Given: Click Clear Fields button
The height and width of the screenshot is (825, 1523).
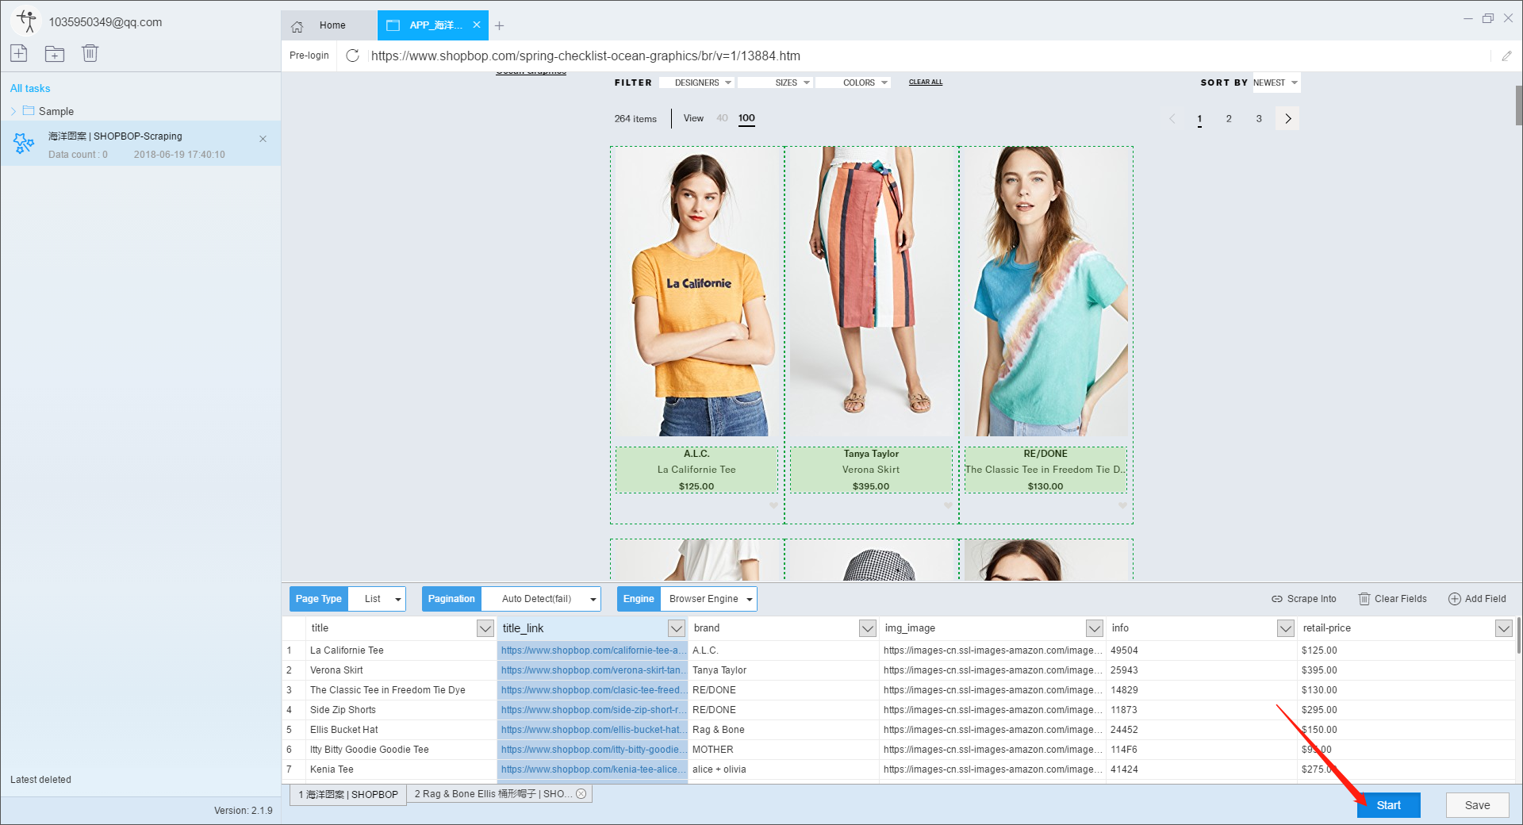Looking at the screenshot, I should point(1393,599).
